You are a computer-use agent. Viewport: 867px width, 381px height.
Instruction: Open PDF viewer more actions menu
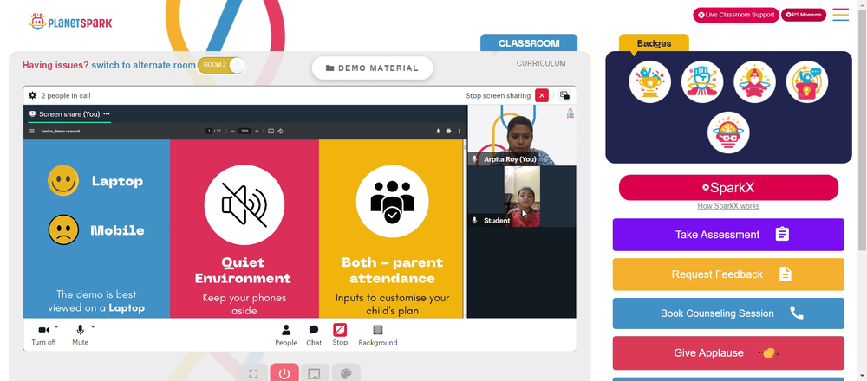pos(459,132)
